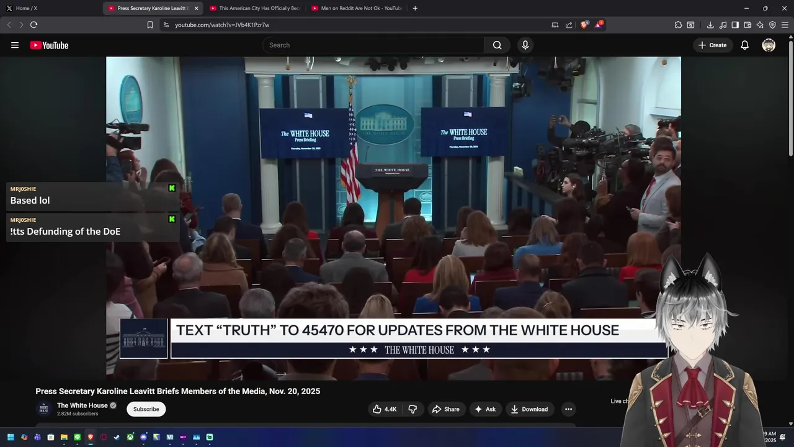The image size is (794, 447).
Task: Open The White House channel name link
Action: [x=83, y=405]
